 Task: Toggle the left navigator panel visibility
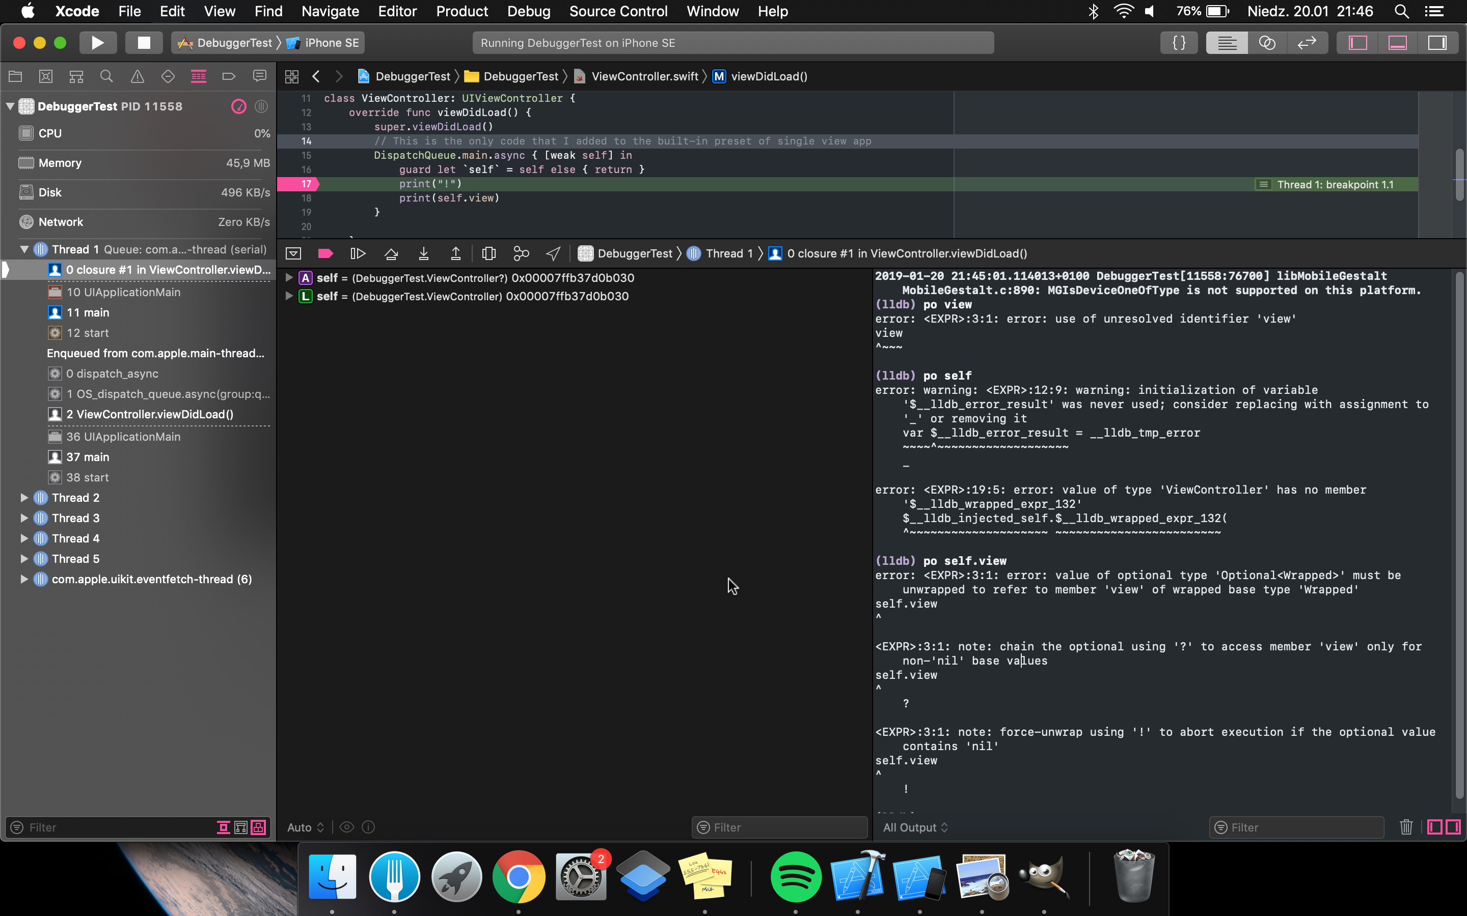1357,43
